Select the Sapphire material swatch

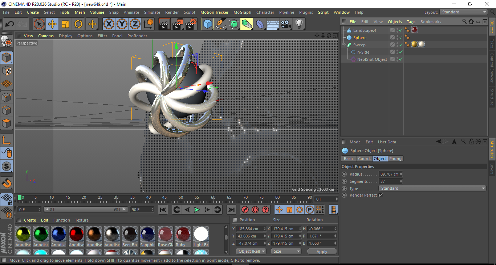147,237
